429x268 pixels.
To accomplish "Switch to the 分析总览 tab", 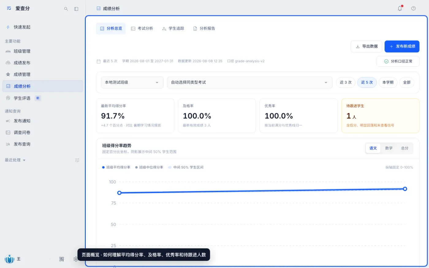I will 111,28.
